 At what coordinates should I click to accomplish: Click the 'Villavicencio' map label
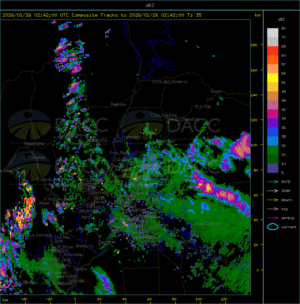(72, 135)
